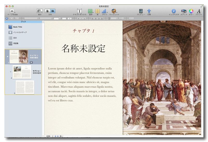This screenshot has width=208, height=142.
Task: Switch to landscape orientation
Action: (53, 11)
